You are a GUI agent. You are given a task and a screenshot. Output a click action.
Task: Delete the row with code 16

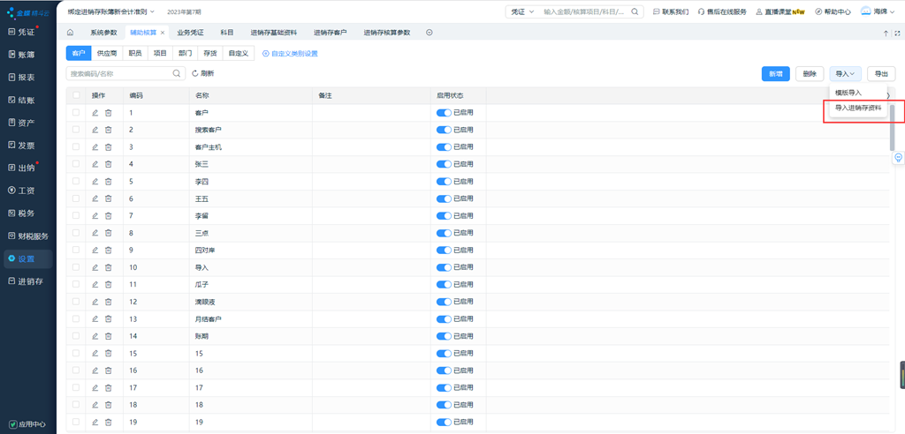[108, 370]
